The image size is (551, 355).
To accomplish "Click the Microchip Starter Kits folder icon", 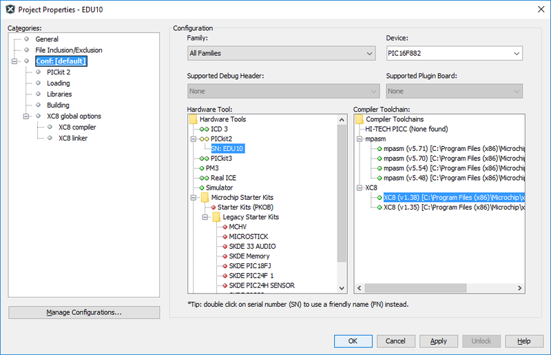I will pos(205,197).
